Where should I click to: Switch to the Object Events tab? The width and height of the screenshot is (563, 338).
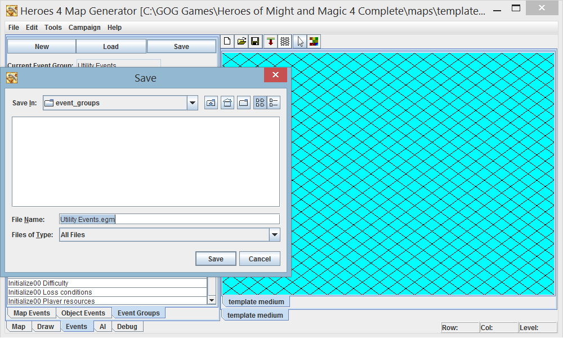pos(83,313)
